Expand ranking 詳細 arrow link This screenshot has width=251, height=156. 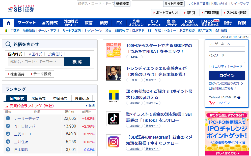(x=90, y=106)
